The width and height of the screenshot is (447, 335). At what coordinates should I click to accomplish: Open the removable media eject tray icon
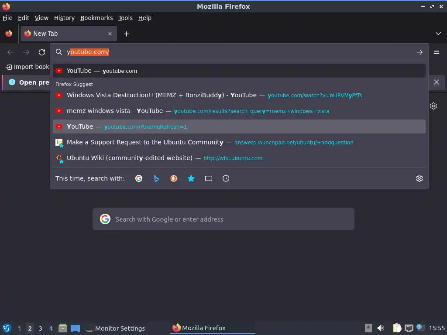[x=368, y=328]
